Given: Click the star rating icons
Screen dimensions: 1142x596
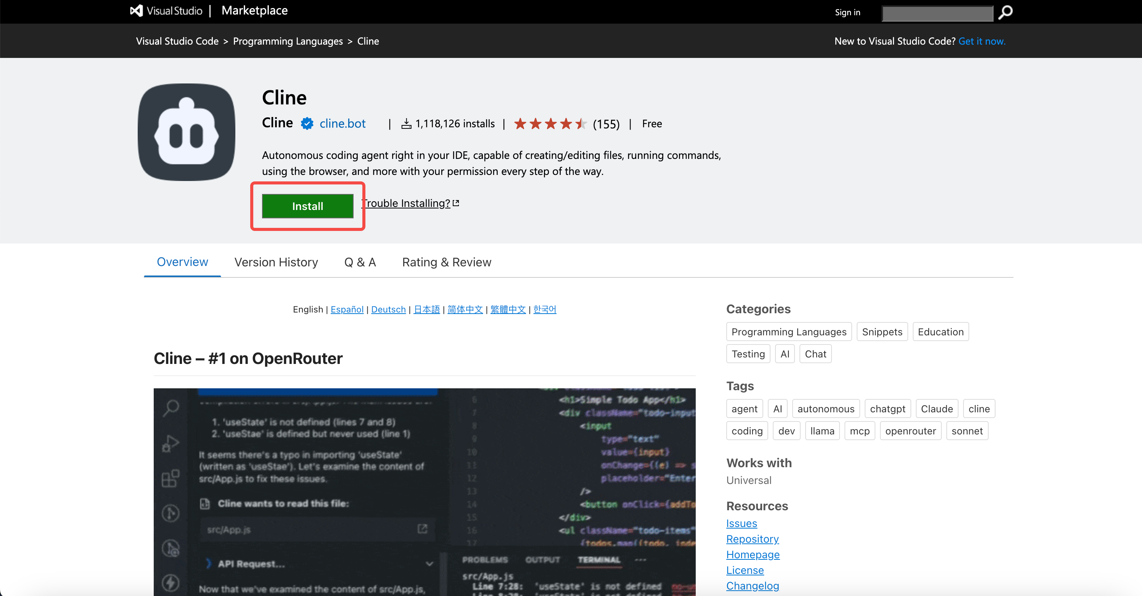Looking at the screenshot, I should pos(551,123).
